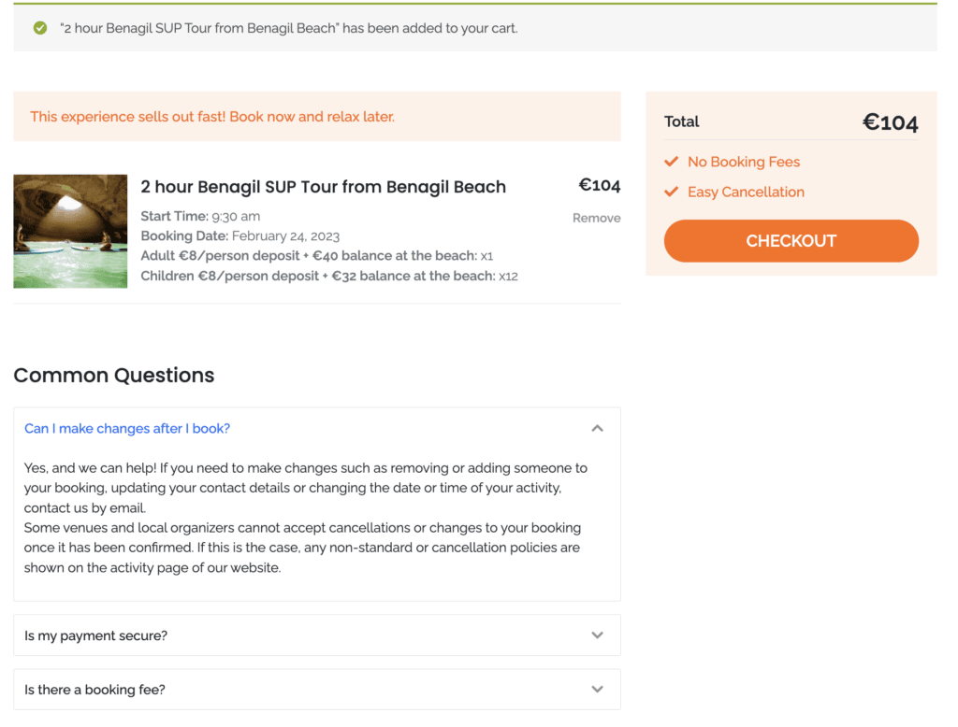Open the 'Is my payment secure?' question
The height and width of the screenshot is (727, 958).
click(x=96, y=635)
